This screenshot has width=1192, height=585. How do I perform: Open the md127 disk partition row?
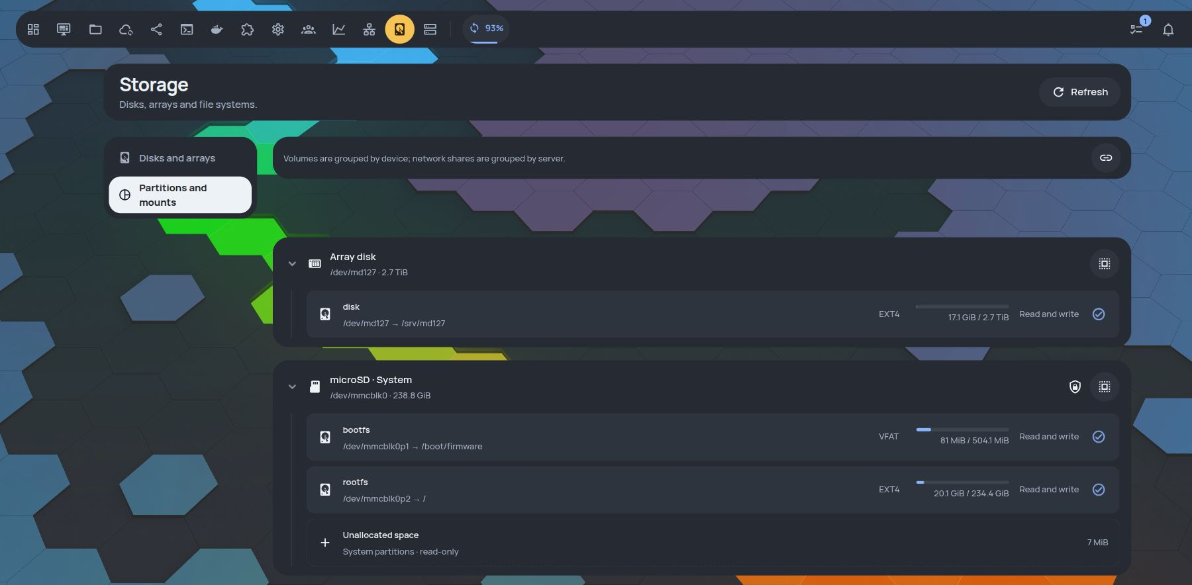click(713, 314)
